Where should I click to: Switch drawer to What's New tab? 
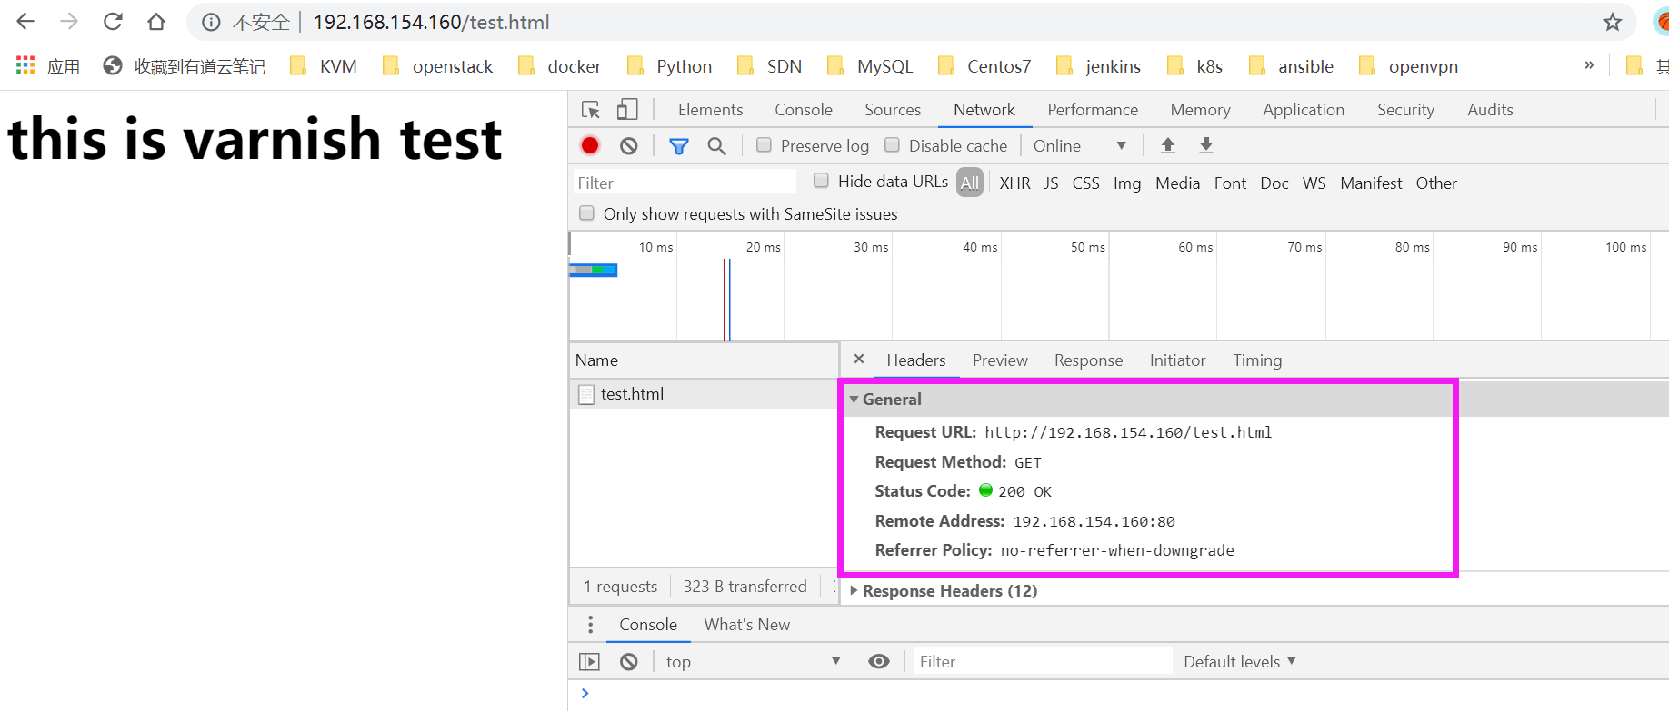point(747,625)
